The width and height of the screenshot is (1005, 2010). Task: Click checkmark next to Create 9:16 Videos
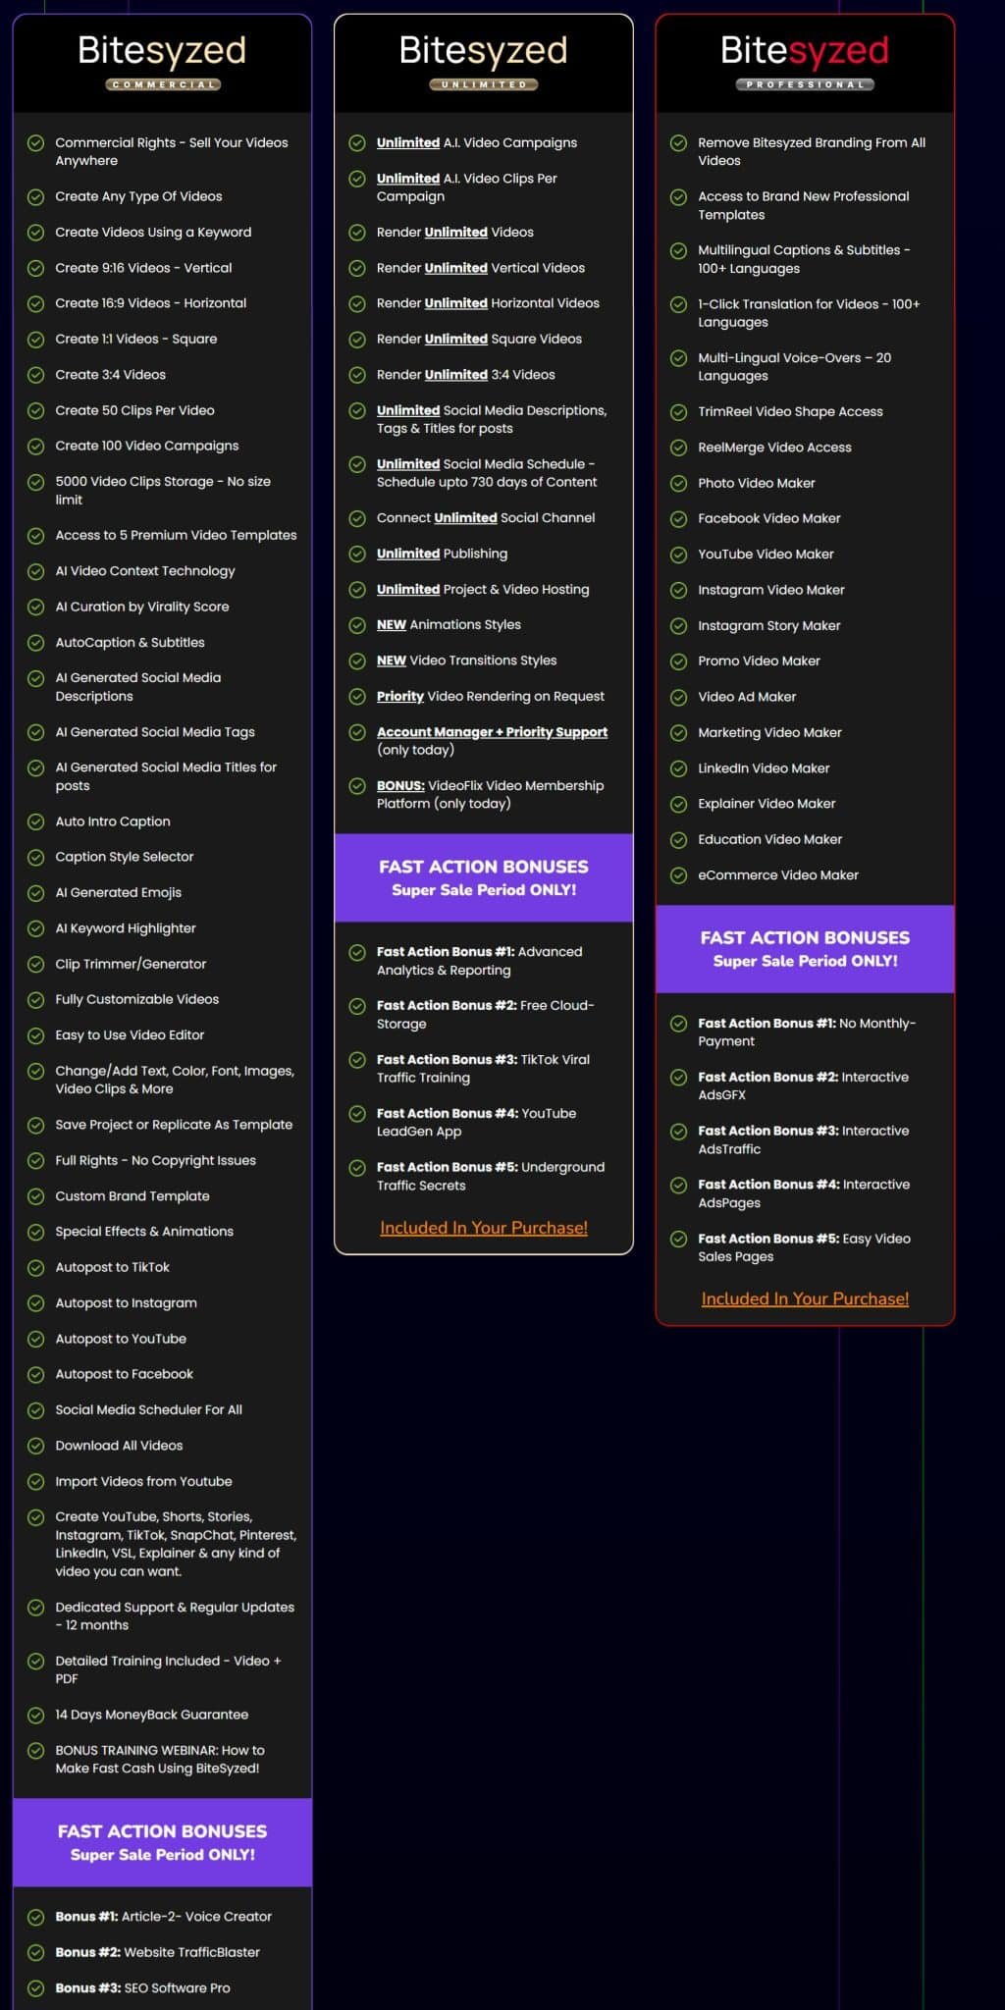[36, 268]
